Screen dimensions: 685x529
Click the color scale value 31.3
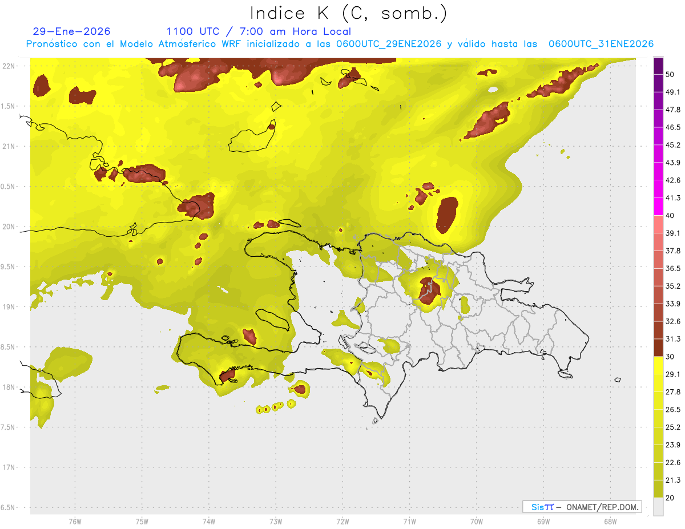(673, 339)
